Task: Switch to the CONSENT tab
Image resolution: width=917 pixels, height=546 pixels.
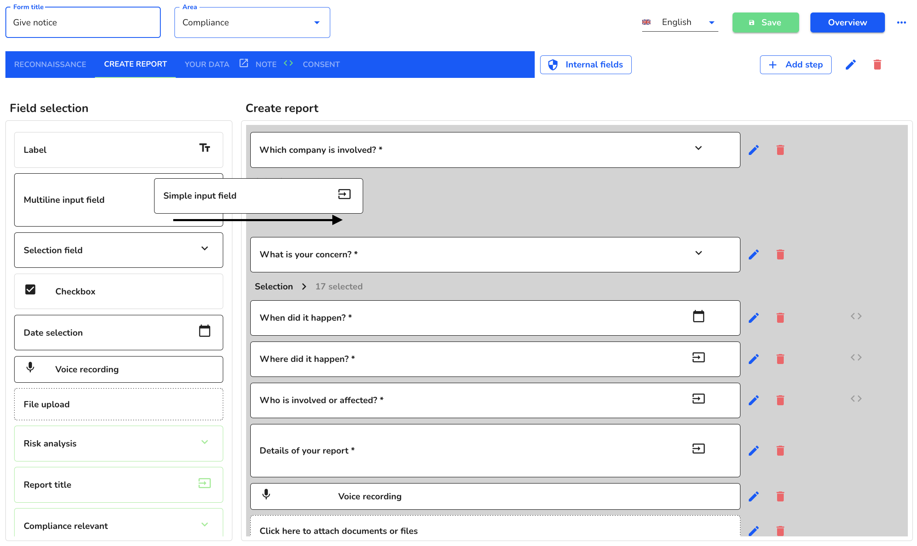Action: click(x=321, y=64)
